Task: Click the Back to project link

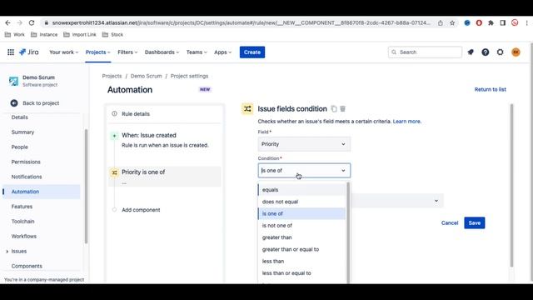Action: click(x=41, y=103)
